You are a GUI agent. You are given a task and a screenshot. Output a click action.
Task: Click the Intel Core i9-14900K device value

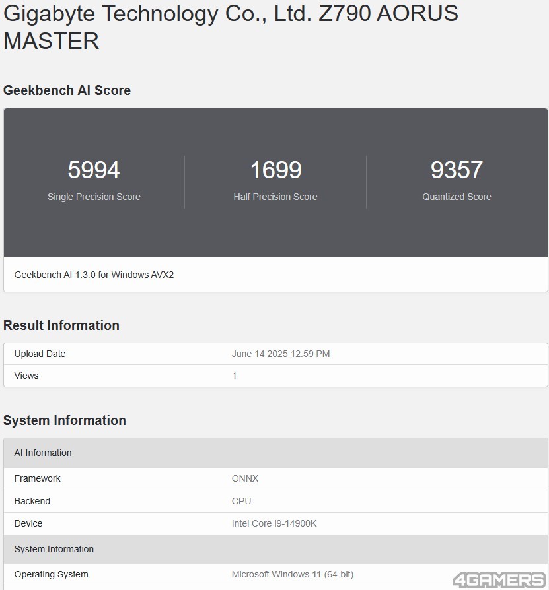coord(274,523)
